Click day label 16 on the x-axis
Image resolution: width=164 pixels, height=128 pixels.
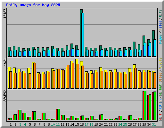(82, 124)
